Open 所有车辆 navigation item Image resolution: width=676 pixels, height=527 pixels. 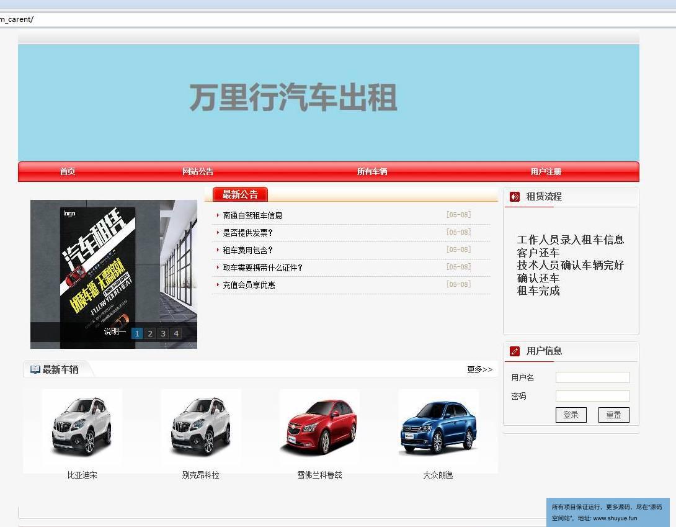point(372,172)
